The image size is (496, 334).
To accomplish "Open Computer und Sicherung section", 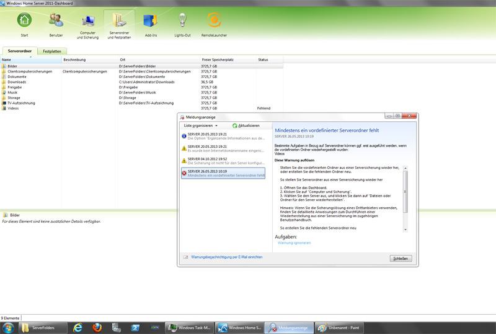I will [87, 27].
